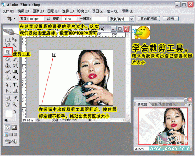Screen dimensions: 195x156
Task: Switch to Standard editing mode
Action: 7,128
